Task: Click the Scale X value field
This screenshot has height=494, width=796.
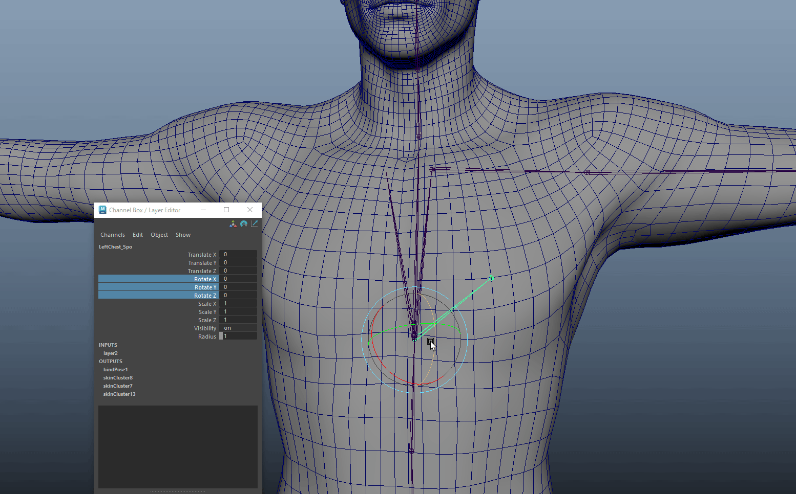Action: [238, 304]
